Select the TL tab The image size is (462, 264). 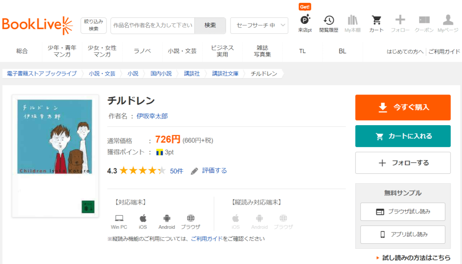tap(302, 51)
